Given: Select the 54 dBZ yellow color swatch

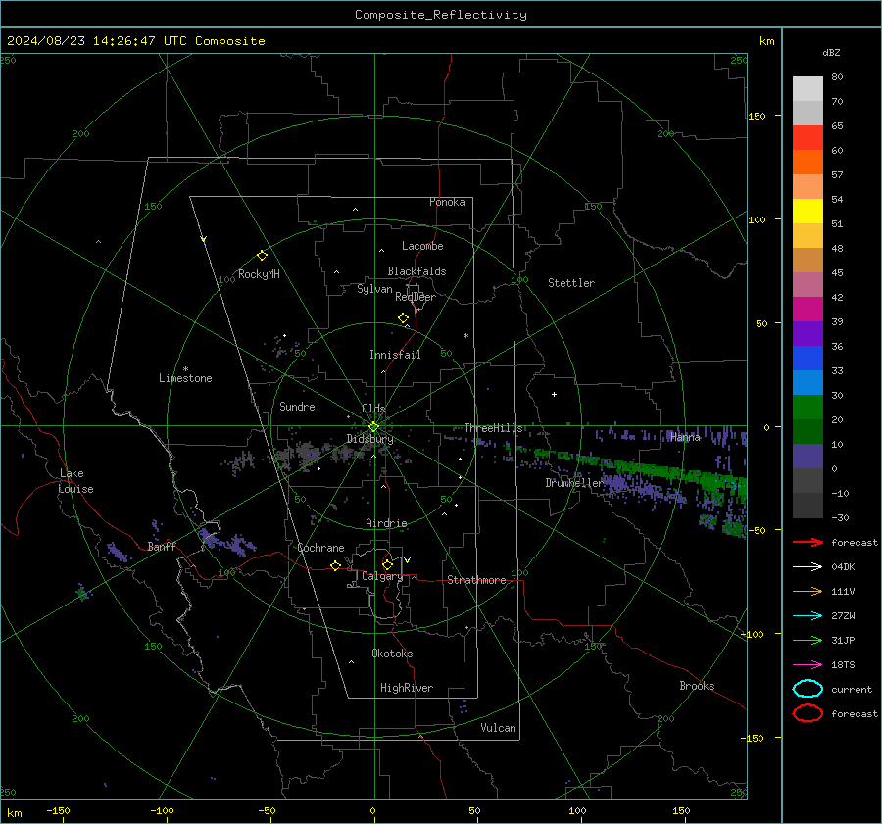Looking at the screenshot, I should pos(808,211).
